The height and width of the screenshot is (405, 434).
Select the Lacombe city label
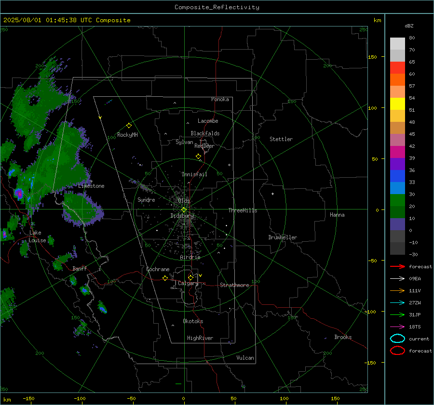[x=208, y=121]
